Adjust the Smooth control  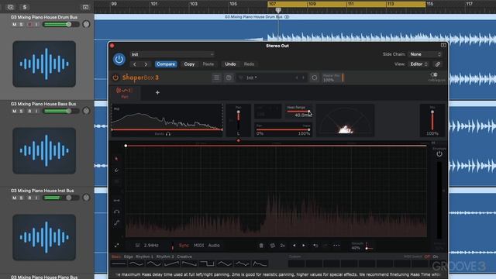pos(362,246)
